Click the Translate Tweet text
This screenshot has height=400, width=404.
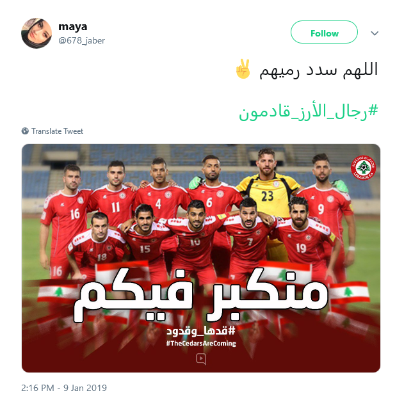(57, 131)
